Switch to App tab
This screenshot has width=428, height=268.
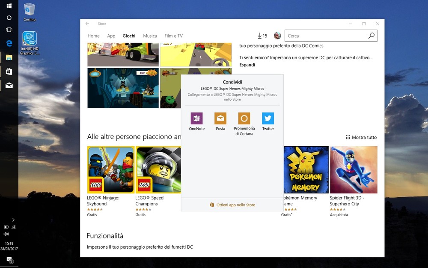111,36
